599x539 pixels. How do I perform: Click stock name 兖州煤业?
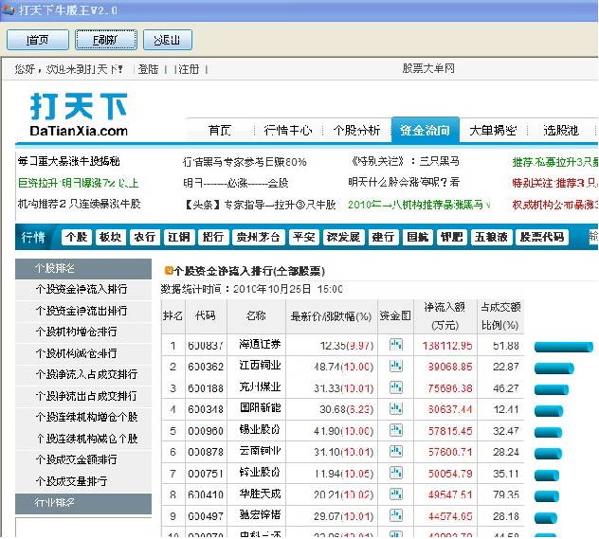[260, 387]
